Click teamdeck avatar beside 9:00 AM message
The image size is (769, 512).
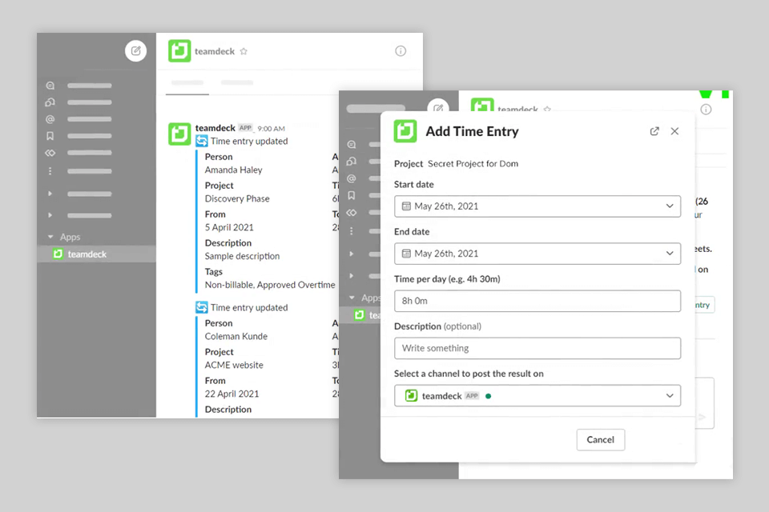click(x=179, y=134)
